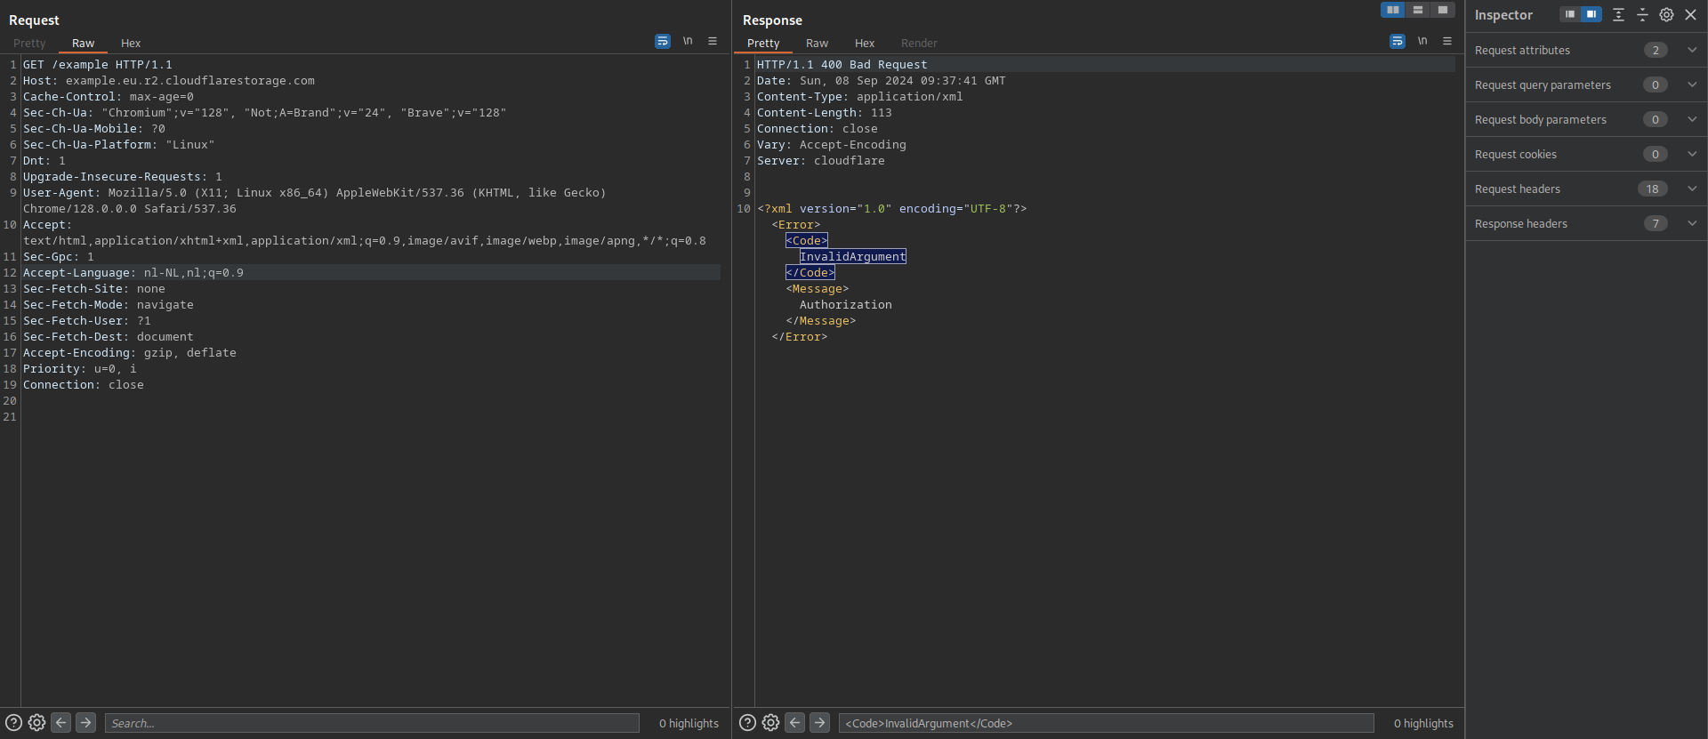Viewport: 1708px width, 739px height.
Task: Dock Inspector panel to the left
Action: click(1570, 14)
